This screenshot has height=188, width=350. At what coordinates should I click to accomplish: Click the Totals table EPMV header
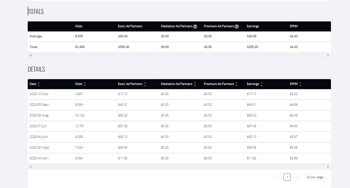(294, 26)
